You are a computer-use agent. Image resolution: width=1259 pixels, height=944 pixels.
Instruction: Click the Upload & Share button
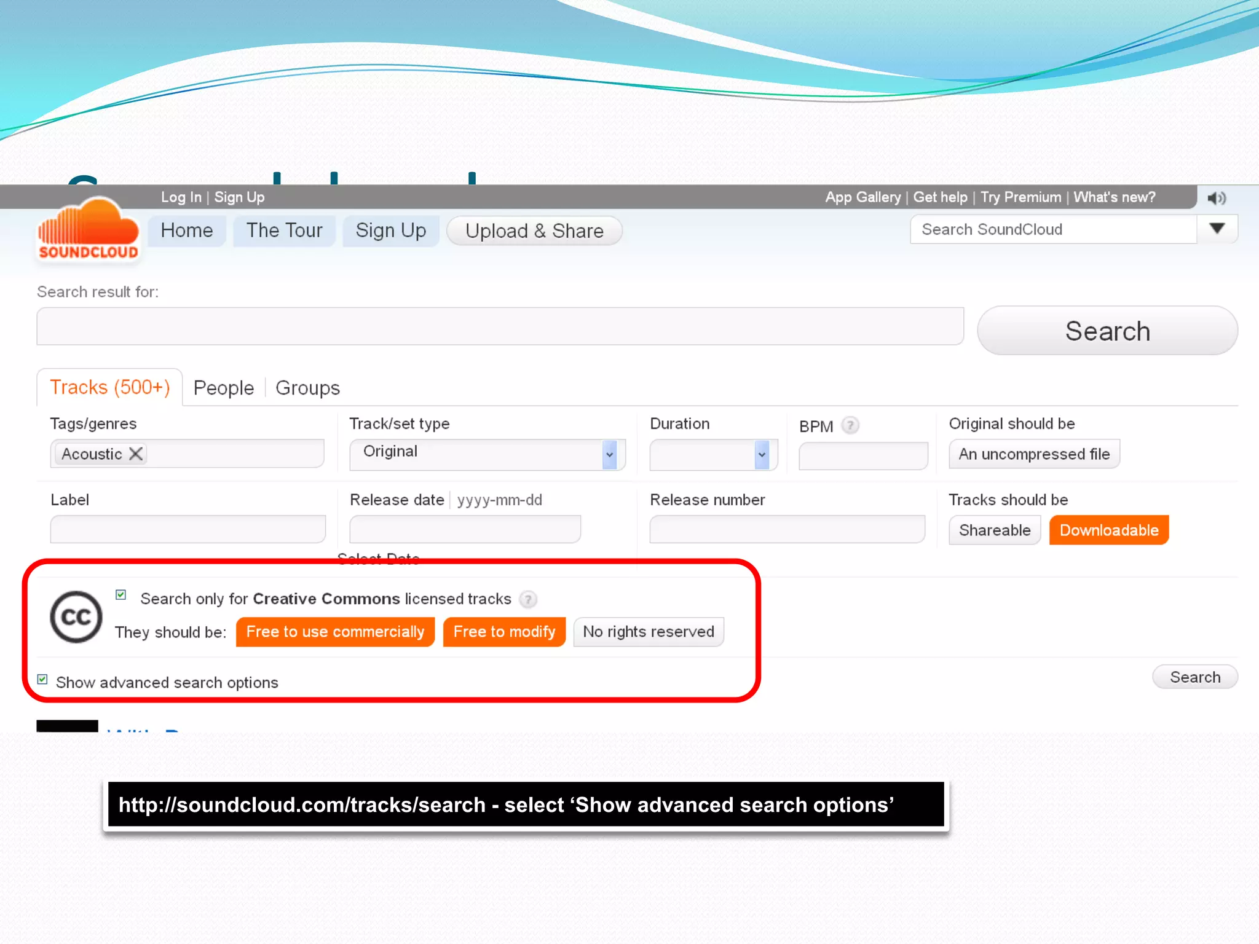[534, 231]
